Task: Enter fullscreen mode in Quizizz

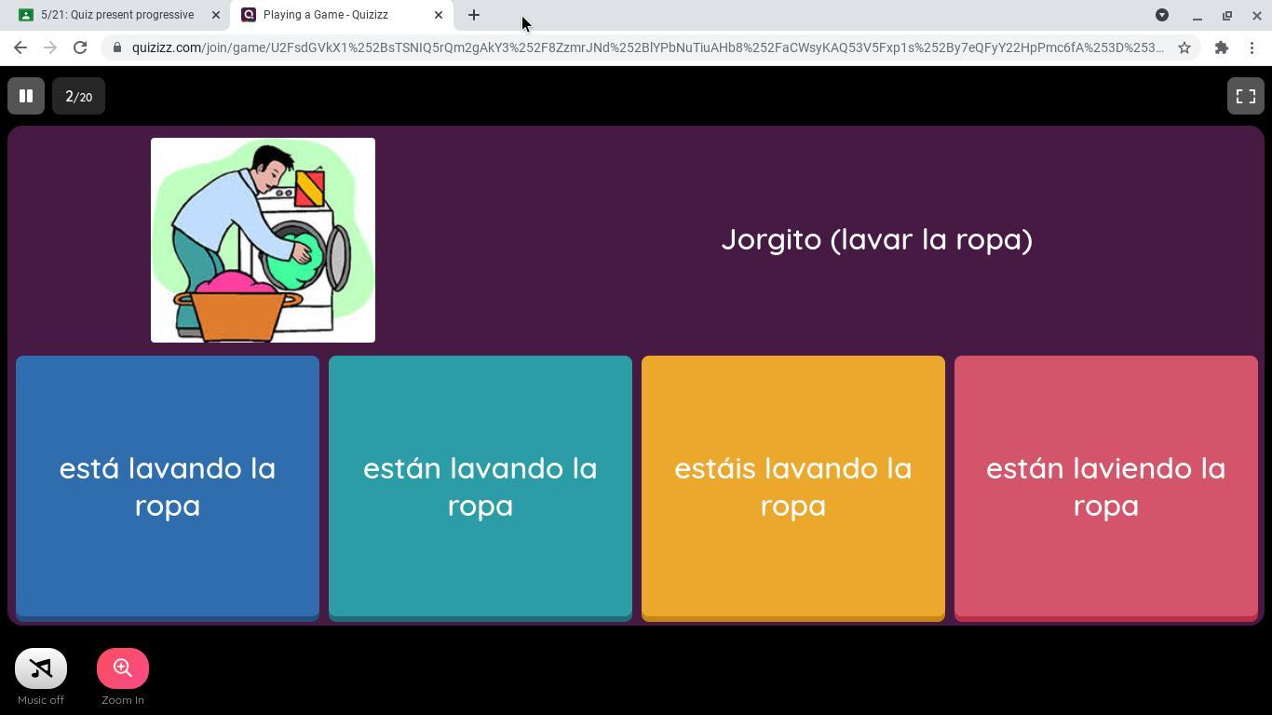Action: pyautogui.click(x=1245, y=96)
